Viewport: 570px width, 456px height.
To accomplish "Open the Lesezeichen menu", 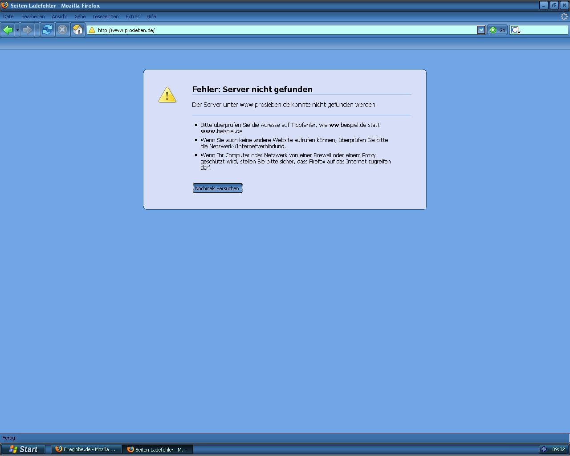I will (106, 16).
